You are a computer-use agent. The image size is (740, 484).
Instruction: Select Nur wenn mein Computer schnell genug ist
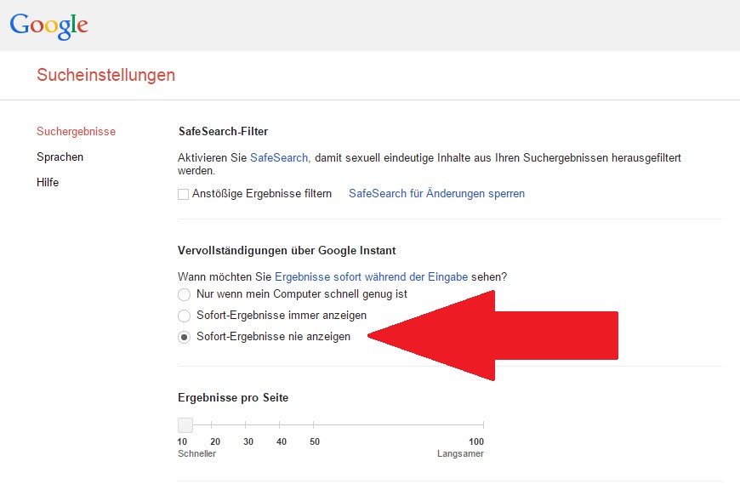tap(184, 294)
